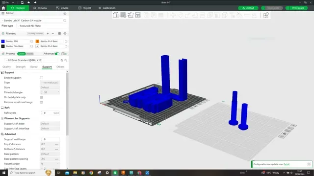The width and height of the screenshot is (314, 176).
Task: Click the Raft layers input field
Action: pos(50,113)
